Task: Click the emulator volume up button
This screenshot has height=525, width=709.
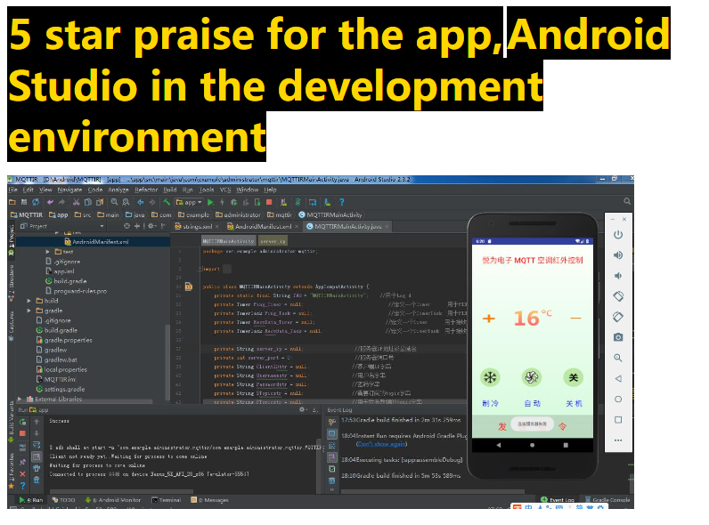Action: tap(618, 255)
